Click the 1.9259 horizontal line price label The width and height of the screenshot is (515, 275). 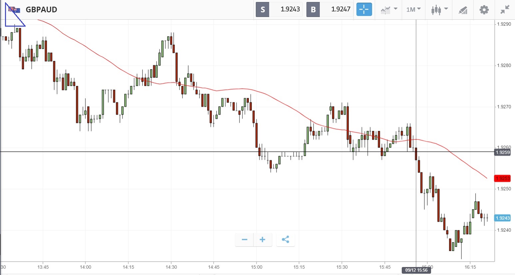[502, 152]
